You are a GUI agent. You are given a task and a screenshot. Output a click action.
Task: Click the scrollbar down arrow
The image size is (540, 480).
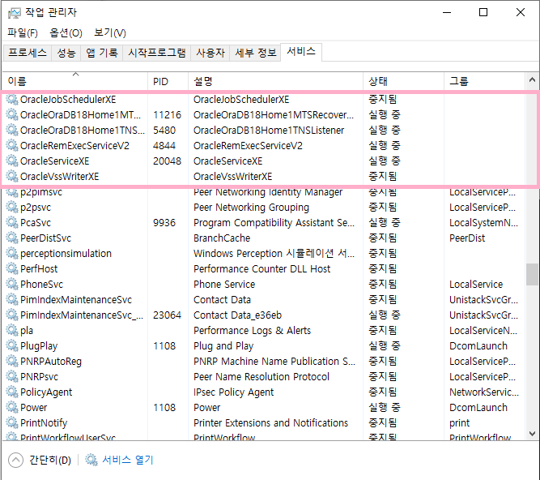click(532, 434)
